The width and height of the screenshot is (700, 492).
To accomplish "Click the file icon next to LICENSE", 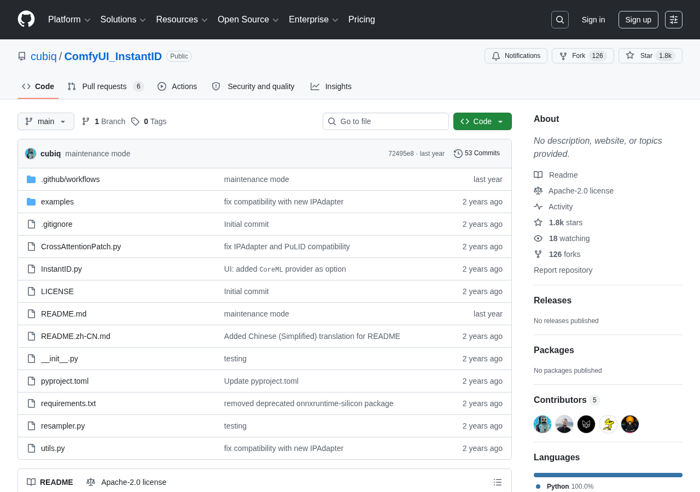I will pos(31,291).
